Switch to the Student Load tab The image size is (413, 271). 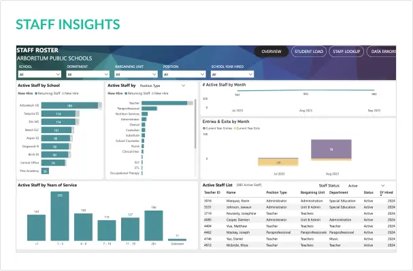pyautogui.click(x=309, y=52)
